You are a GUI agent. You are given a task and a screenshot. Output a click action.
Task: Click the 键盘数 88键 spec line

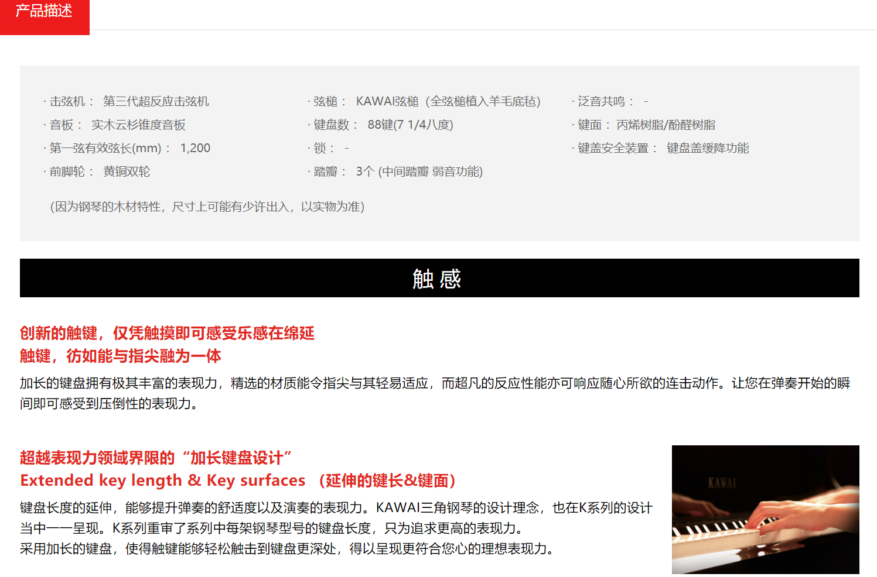click(x=381, y=125)
